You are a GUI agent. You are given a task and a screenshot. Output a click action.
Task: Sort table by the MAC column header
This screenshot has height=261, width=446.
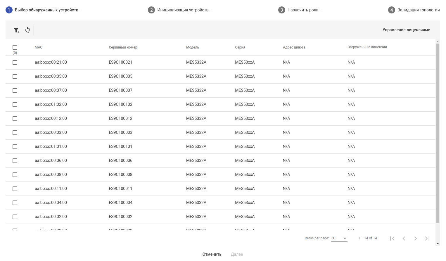coord(39,47)
